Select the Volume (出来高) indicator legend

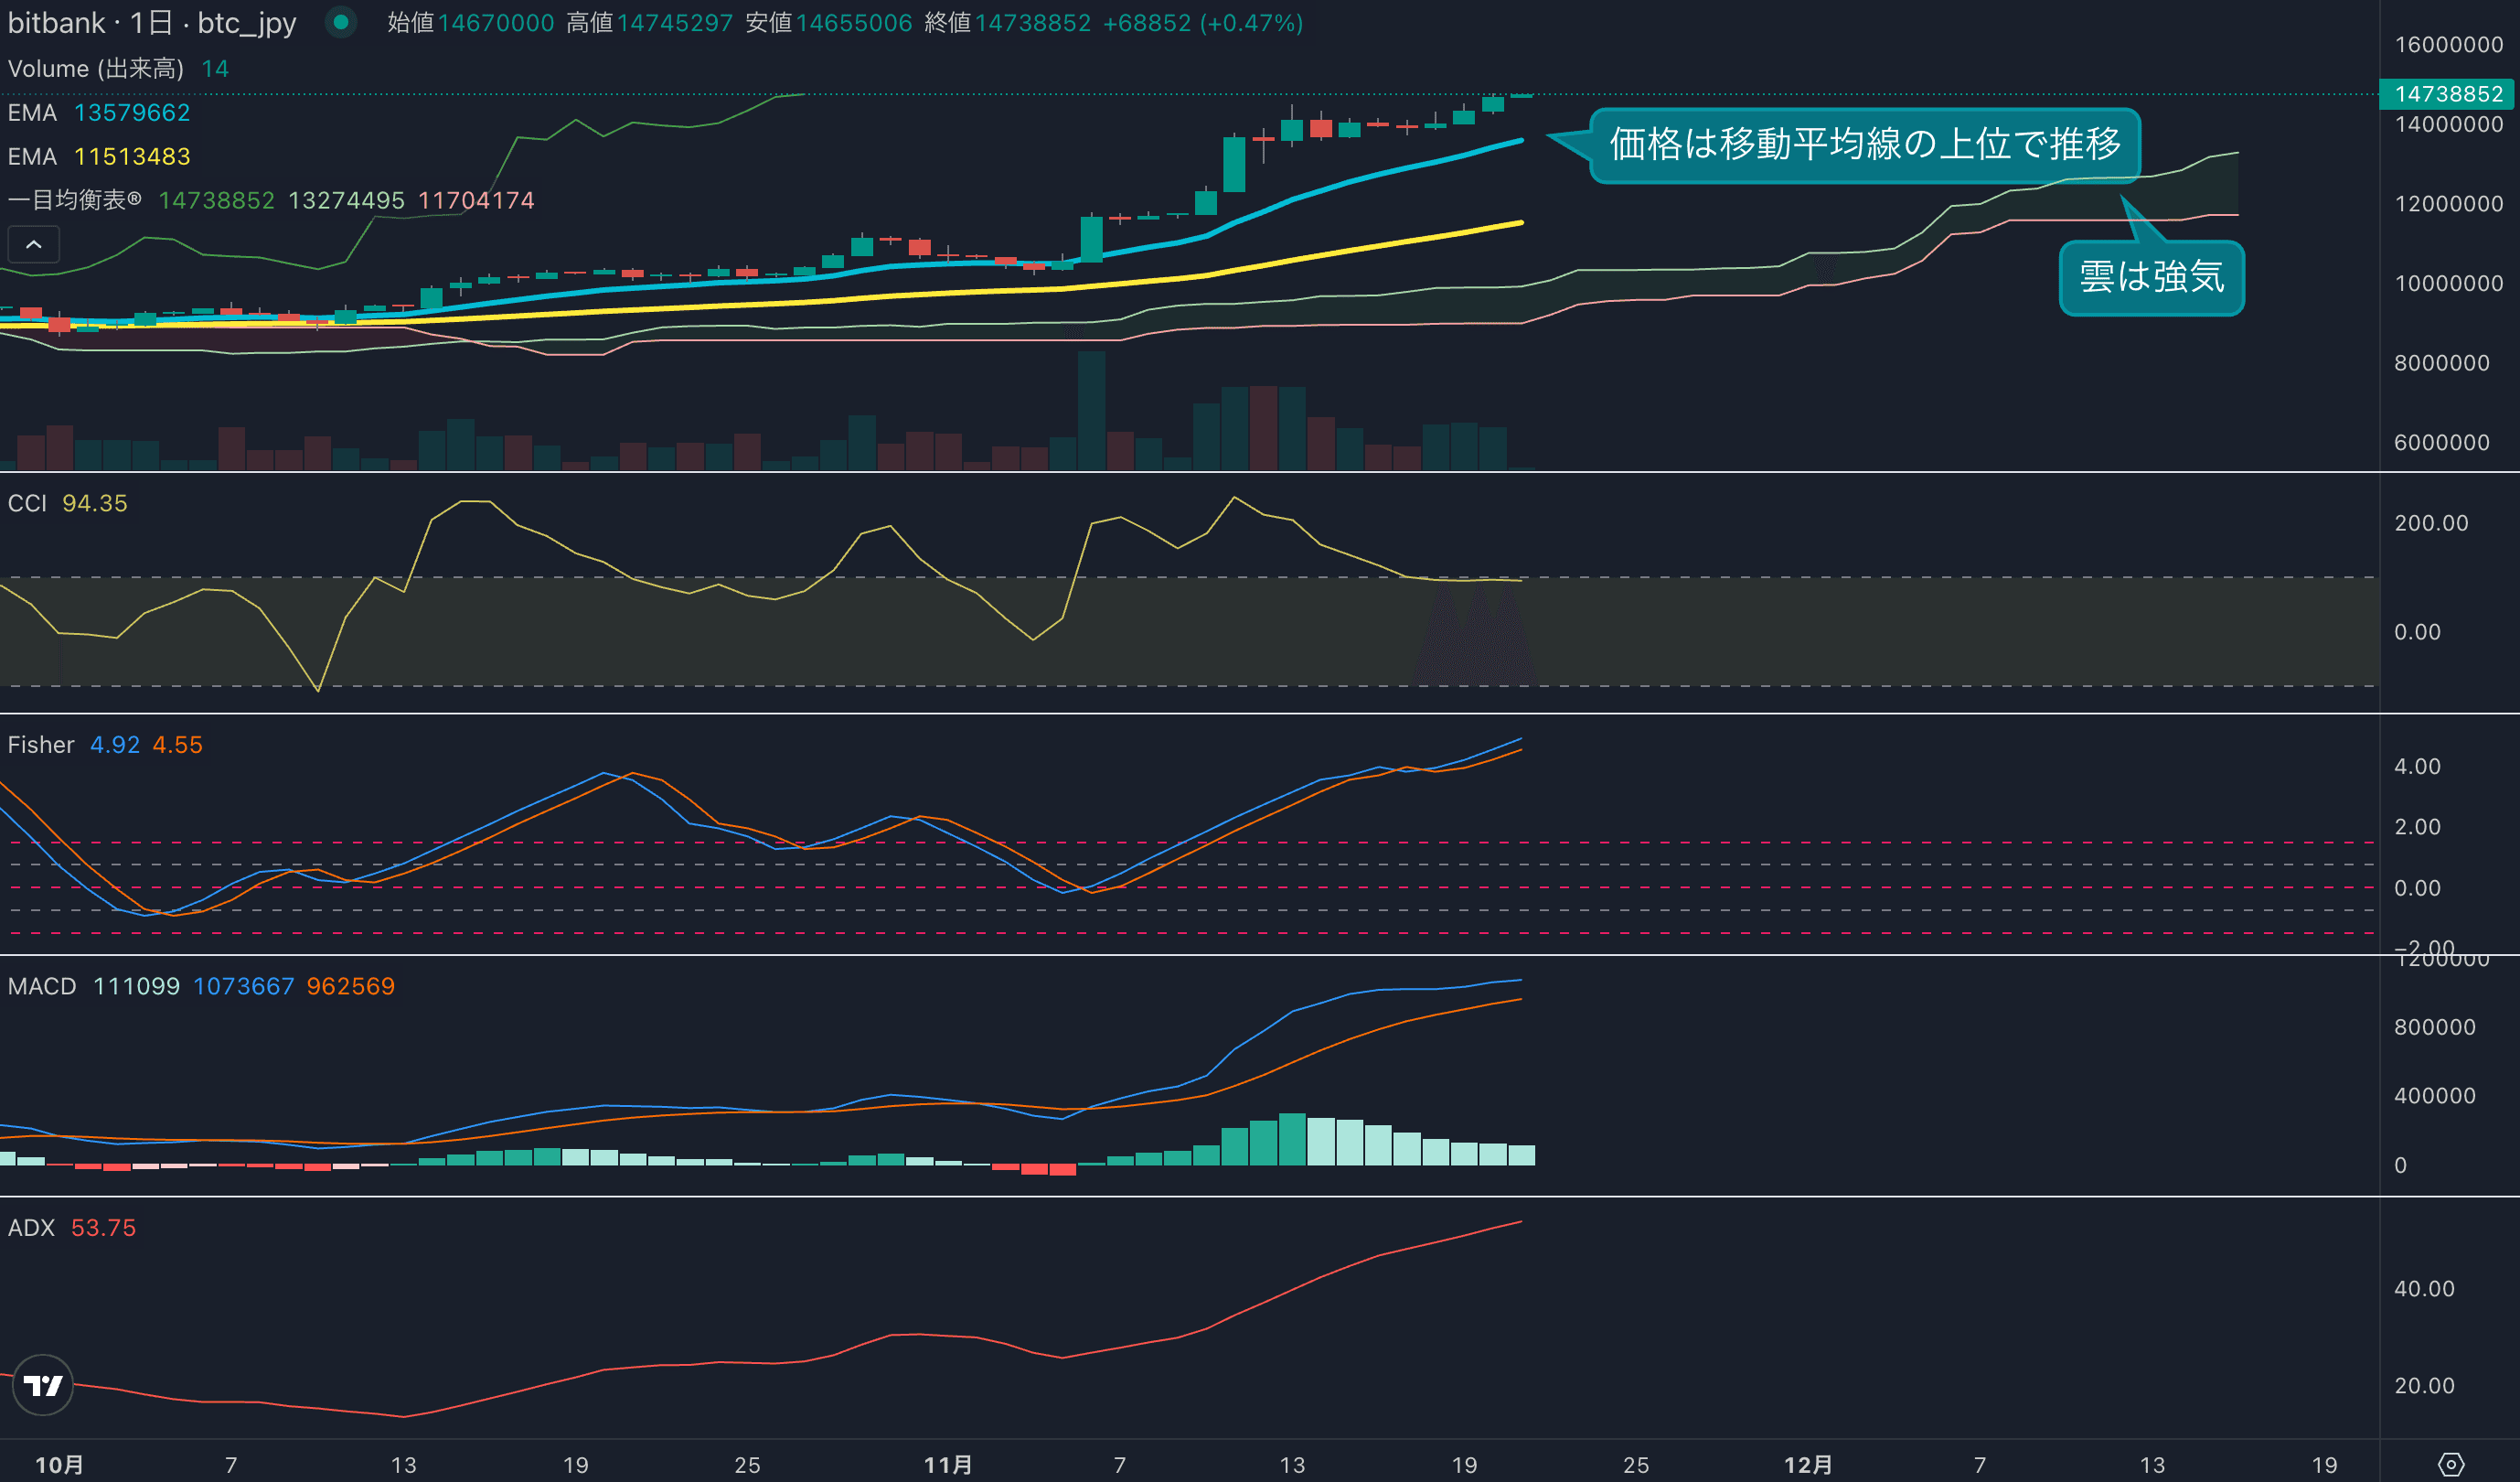[x=96, y=68]
